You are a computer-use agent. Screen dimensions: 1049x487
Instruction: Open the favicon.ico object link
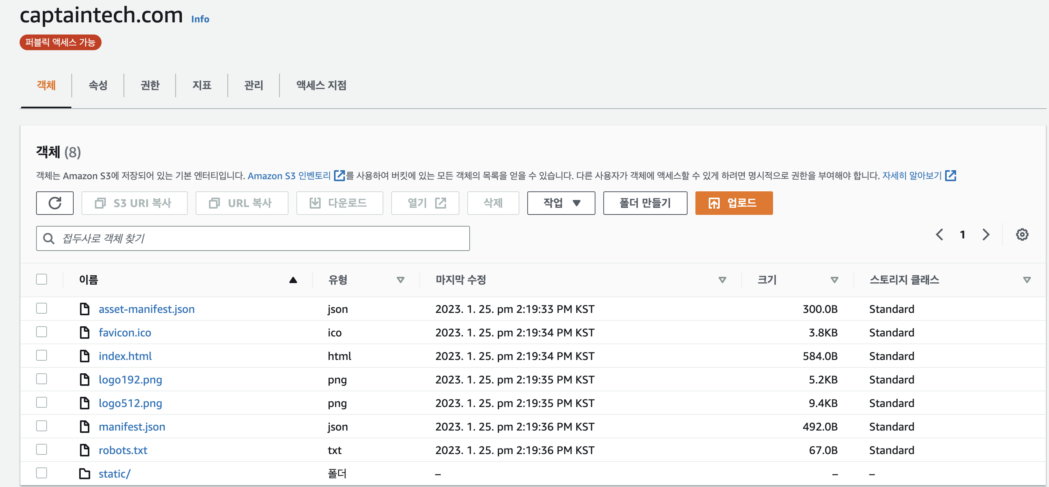tap(125, 333)
